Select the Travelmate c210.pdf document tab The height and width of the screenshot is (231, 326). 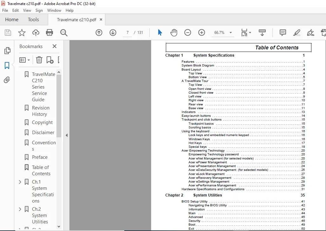76,20
